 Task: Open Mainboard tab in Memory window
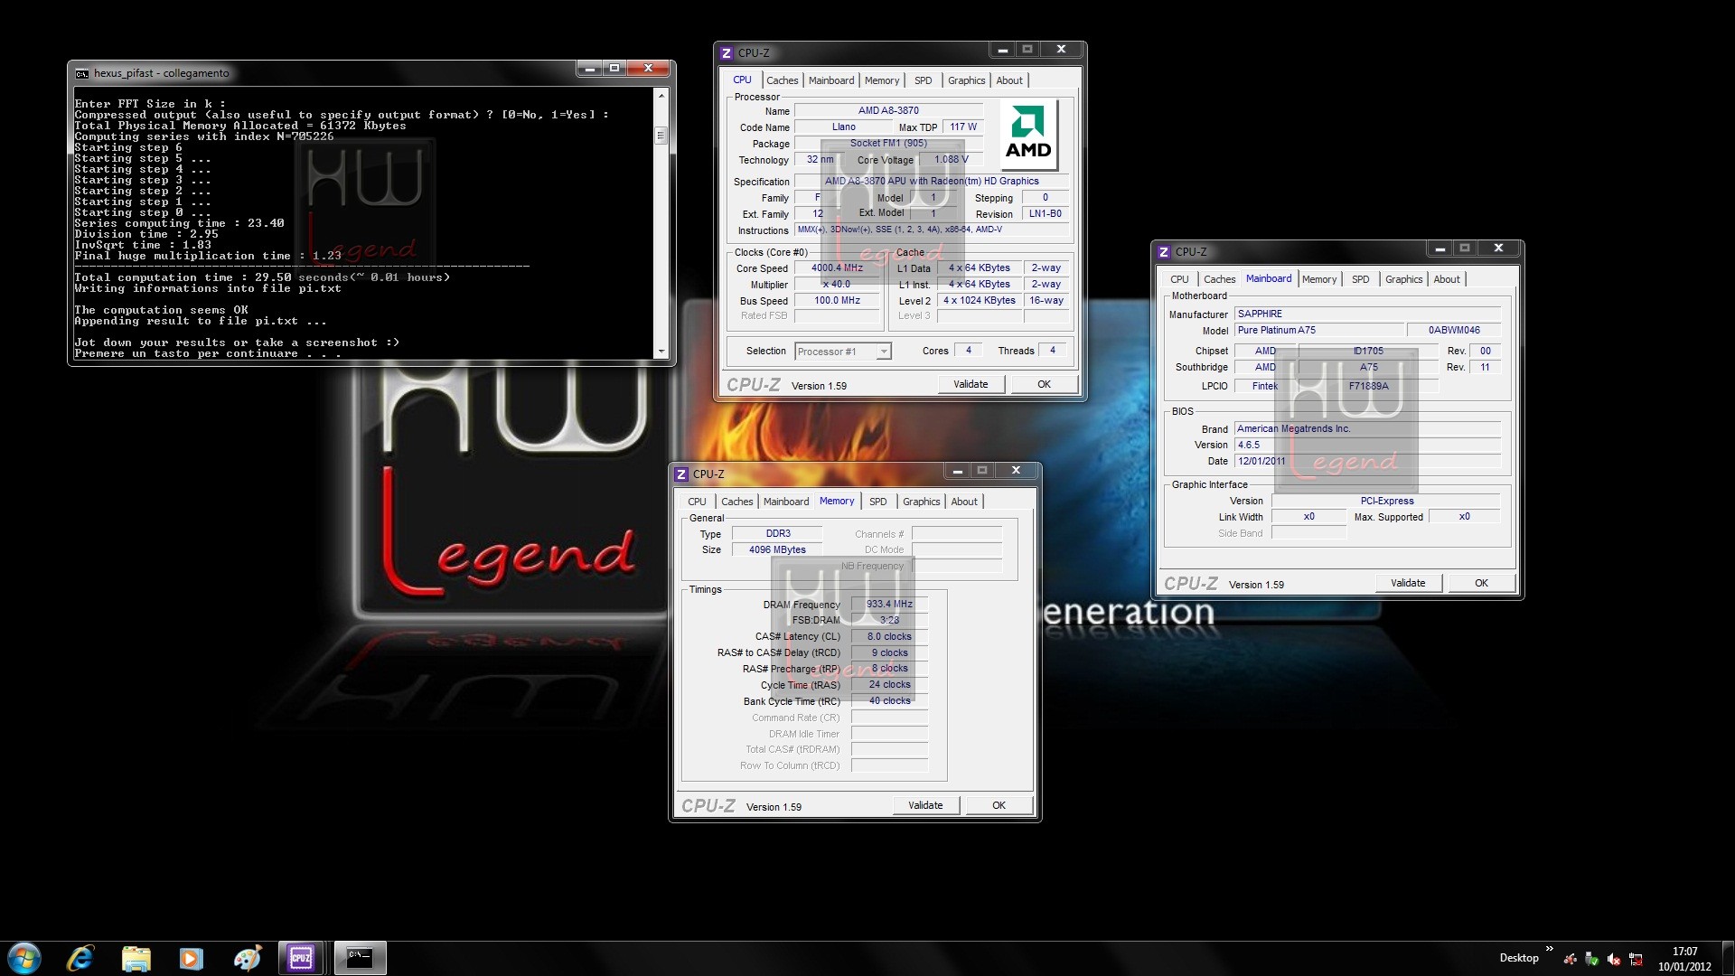(x=786, y=502)
